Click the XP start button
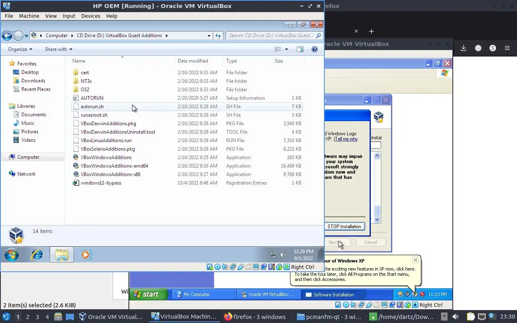This screenshot has width=517, height=323. pyautogui.click(x=148, y=294)
